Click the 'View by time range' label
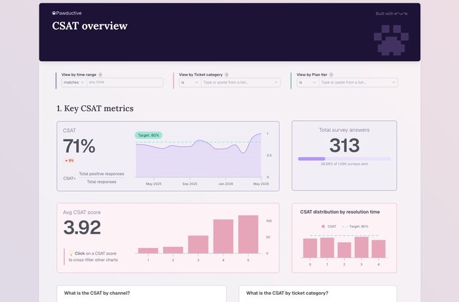 79,75
